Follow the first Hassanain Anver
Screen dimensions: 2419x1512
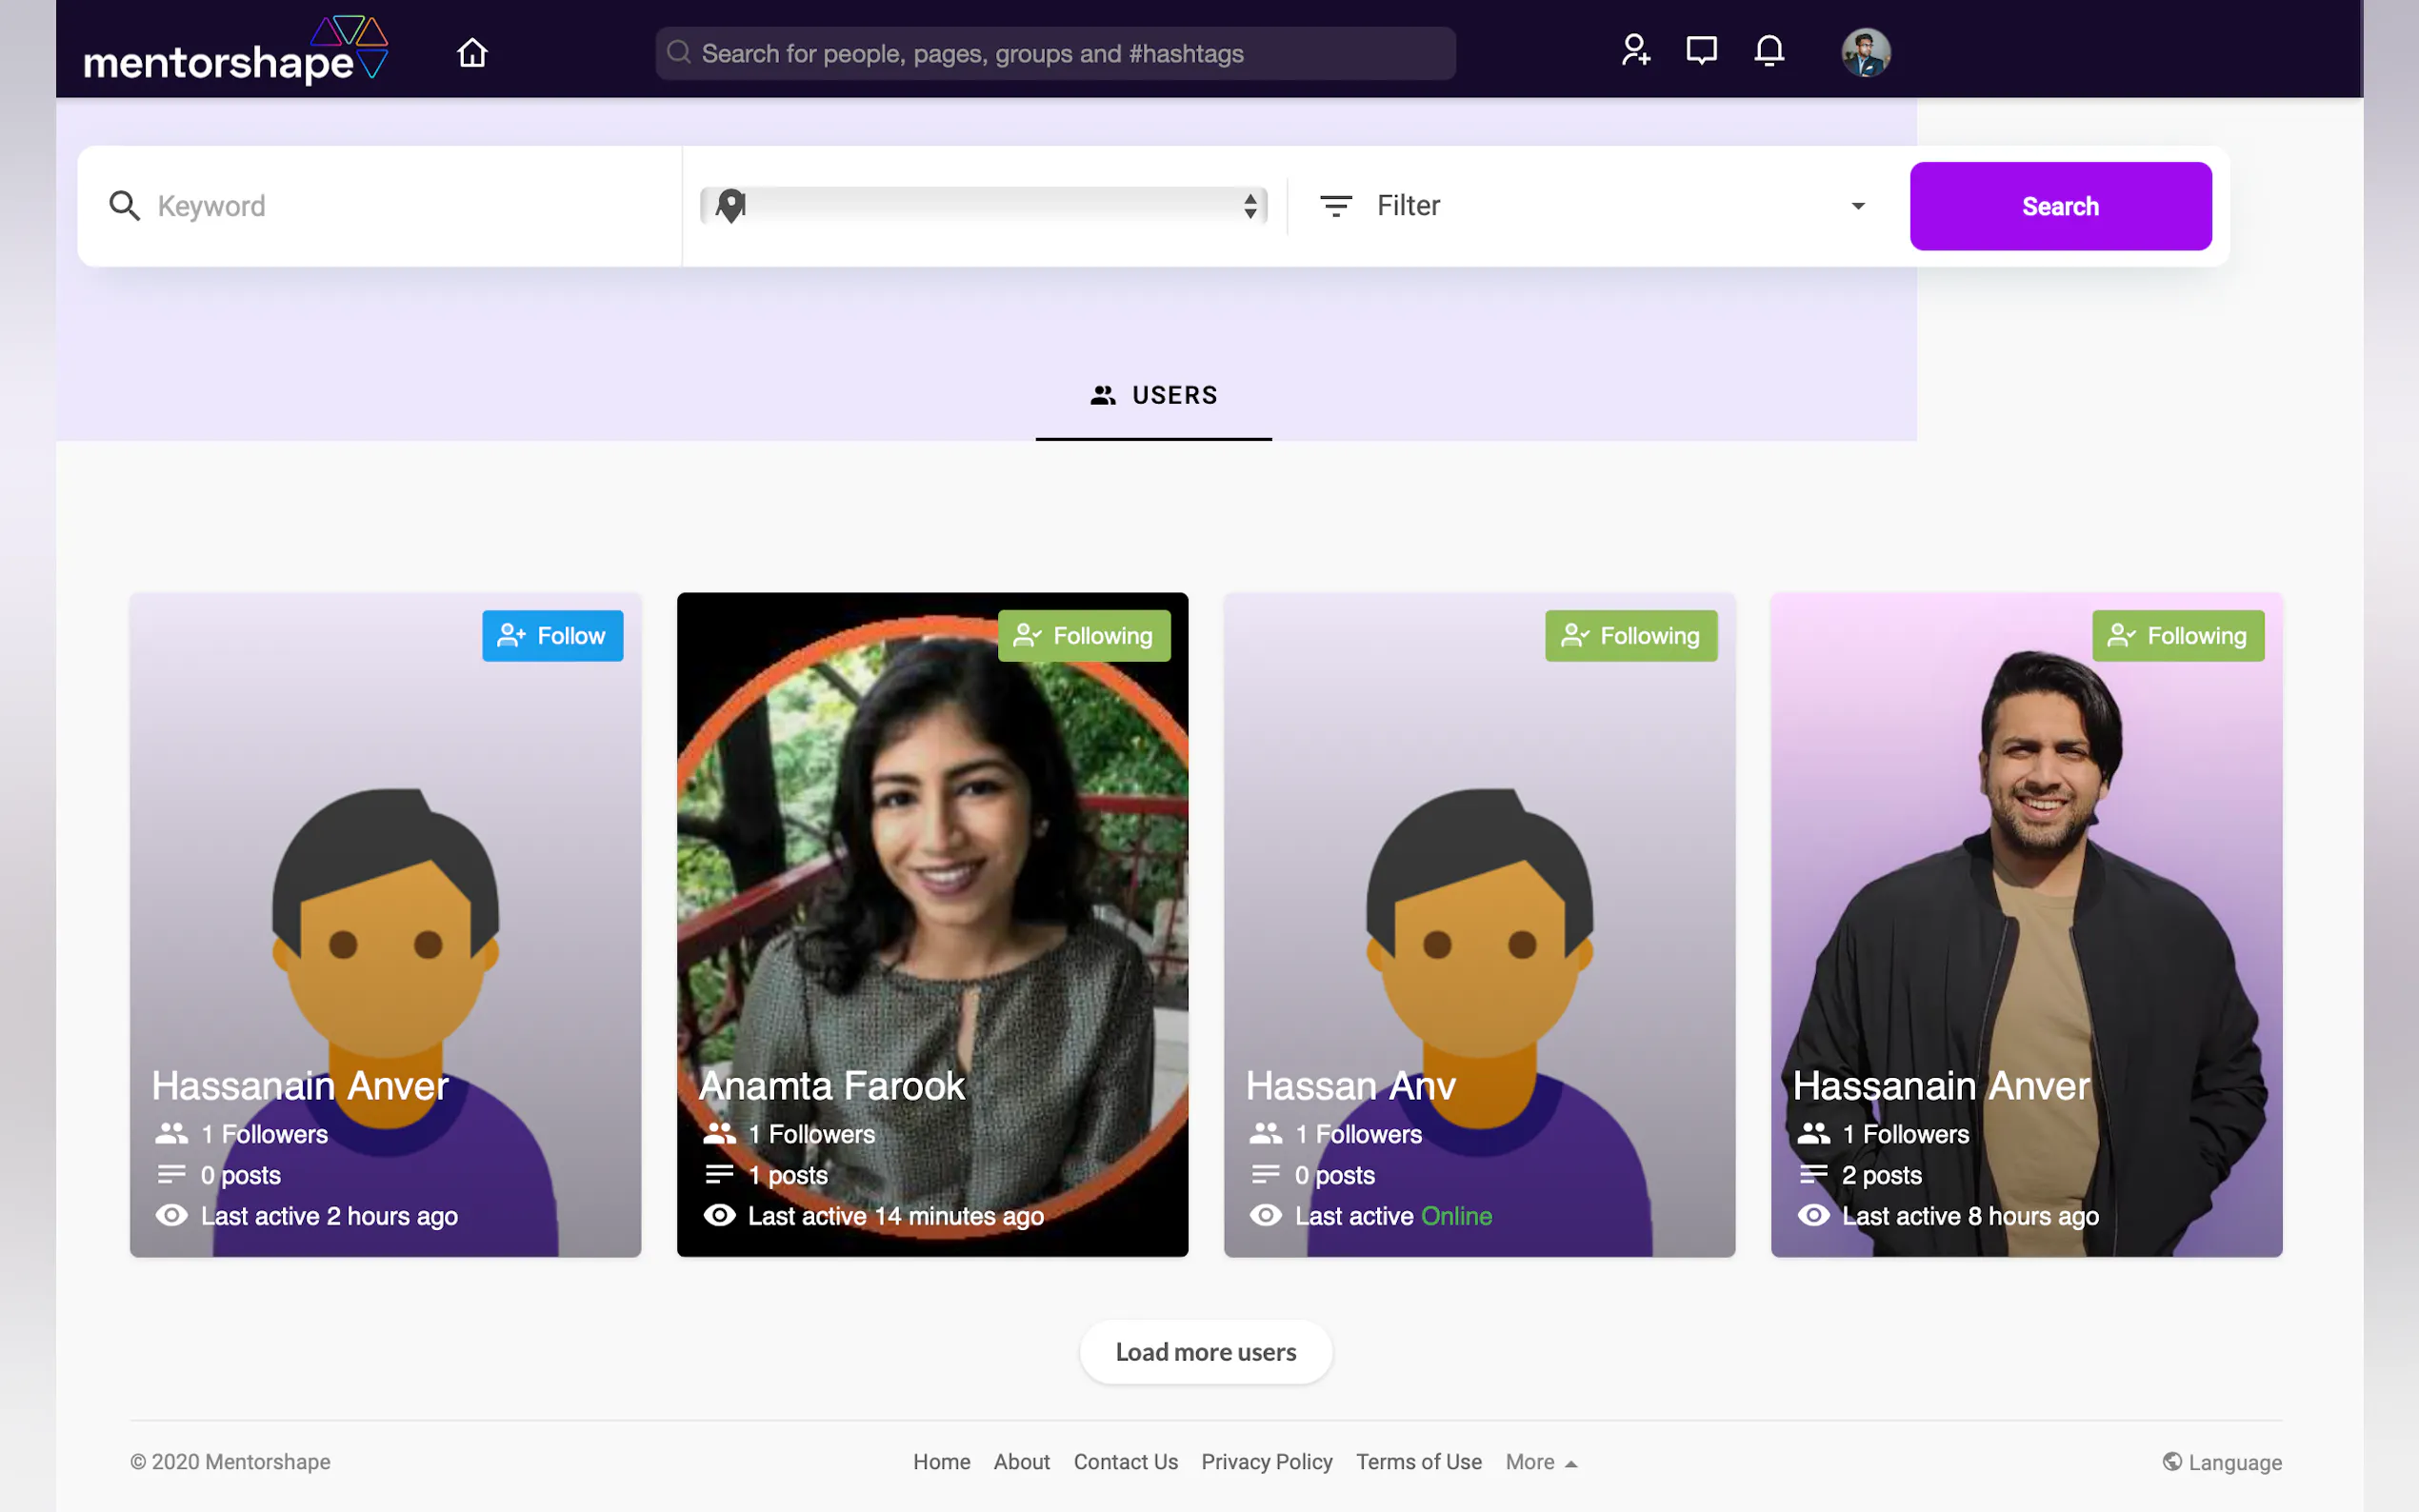(x=552, y=636)
